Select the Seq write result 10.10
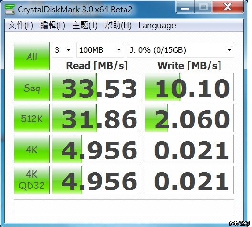The height and width of the screenshot is (227, 252). pyautogui.click(x=189, y=87)
